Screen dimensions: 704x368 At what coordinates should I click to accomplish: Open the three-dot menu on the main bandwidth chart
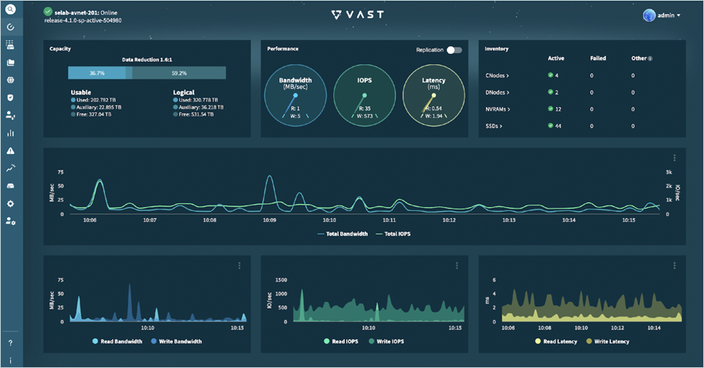click(x=674, y=158)
